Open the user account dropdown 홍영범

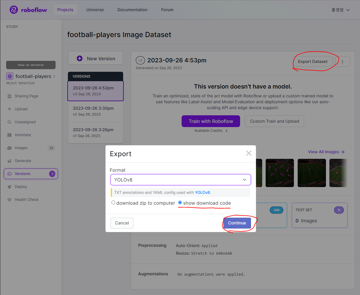(341, 10)
